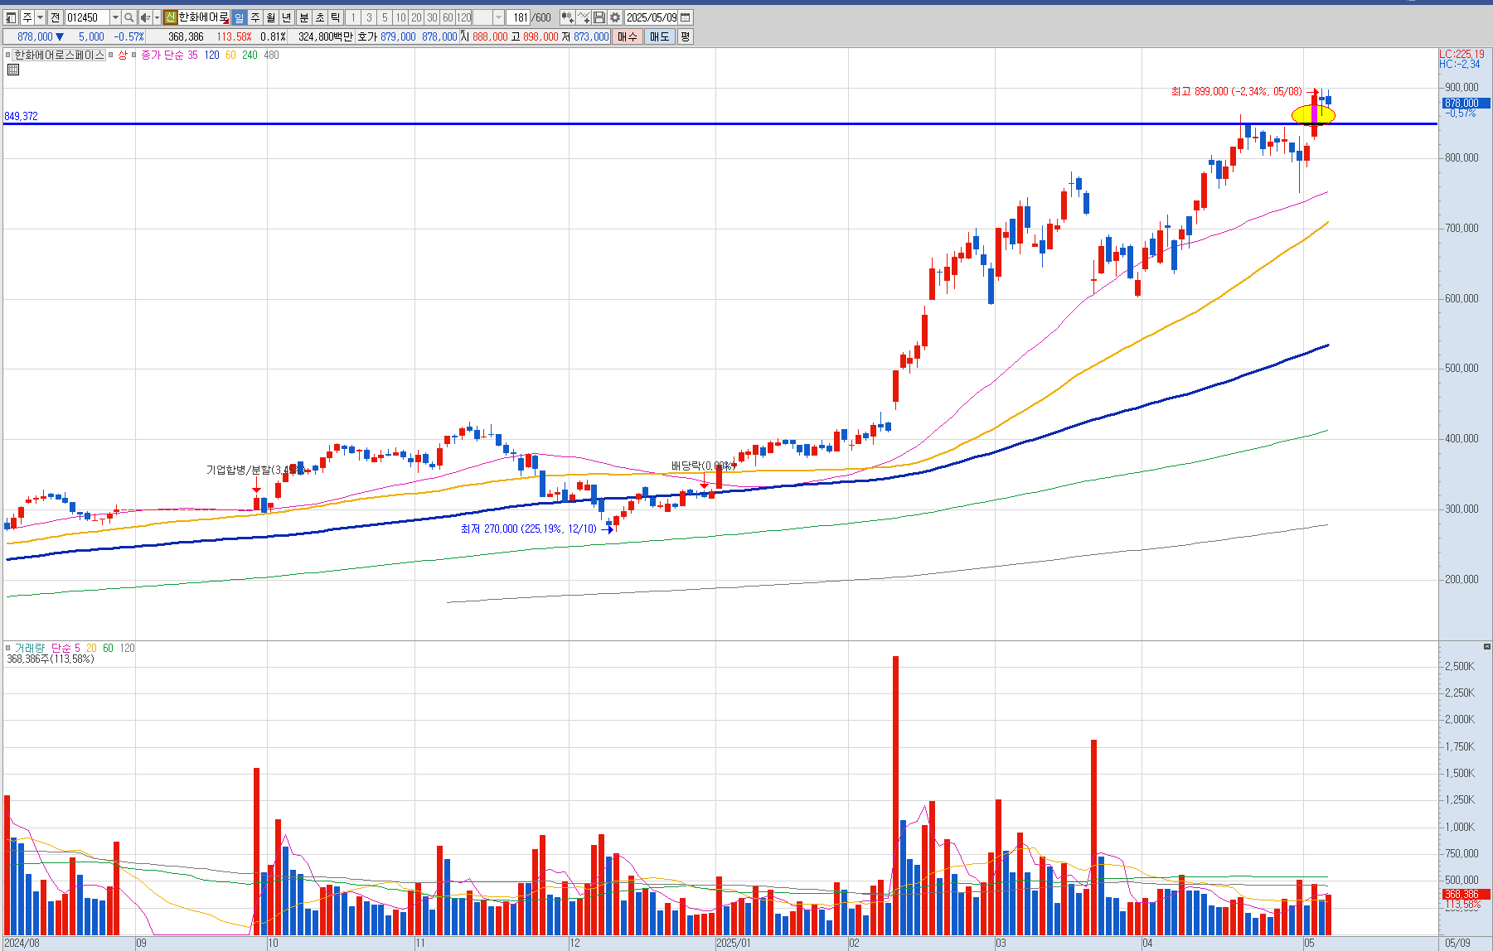
Task: Click the 매수 buy button
Action: point(628,36)
